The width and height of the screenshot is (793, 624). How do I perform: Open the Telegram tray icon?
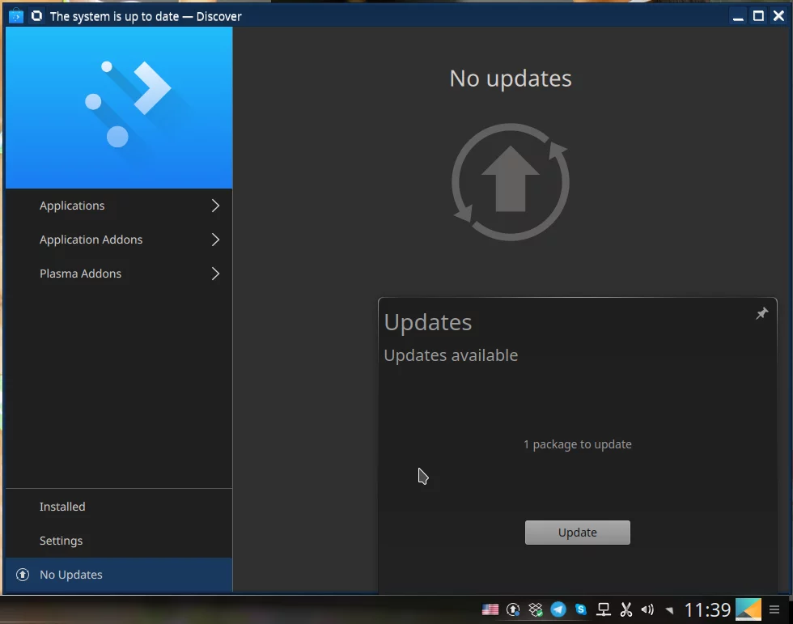(558, 609)
